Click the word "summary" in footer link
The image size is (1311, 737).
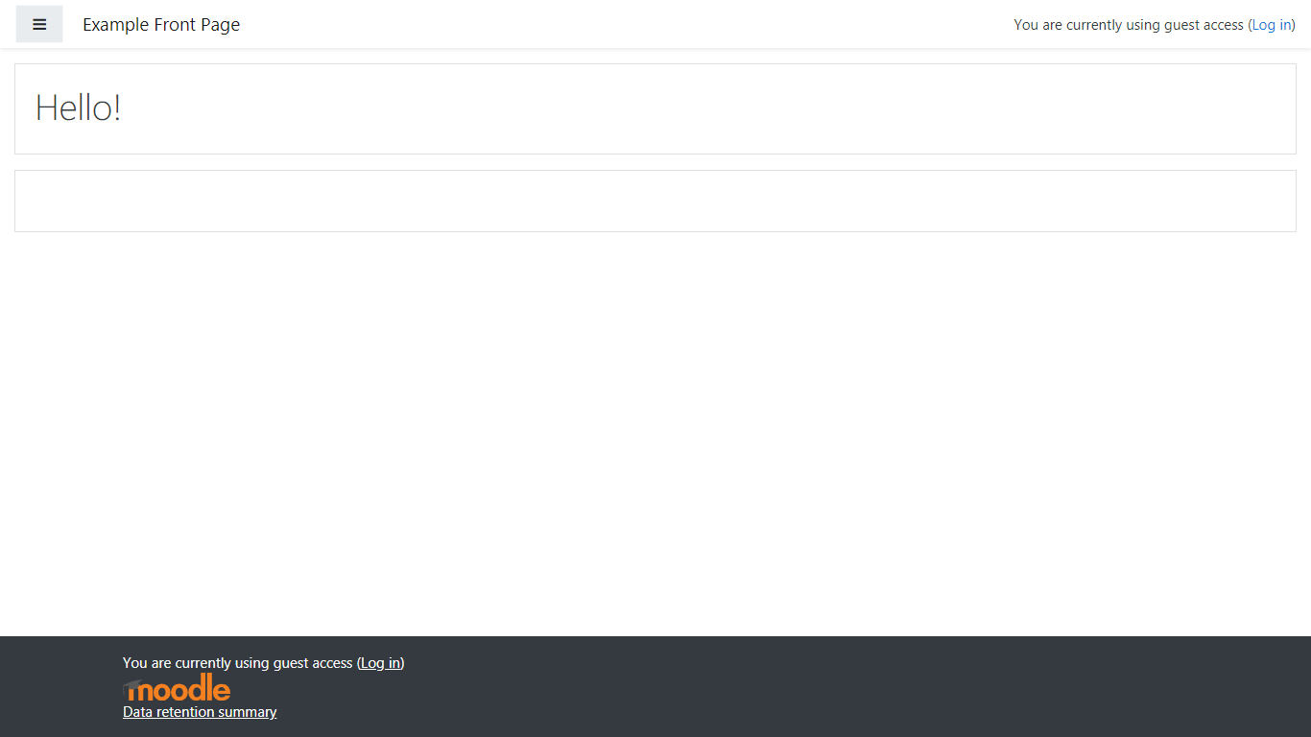[248, 712]
